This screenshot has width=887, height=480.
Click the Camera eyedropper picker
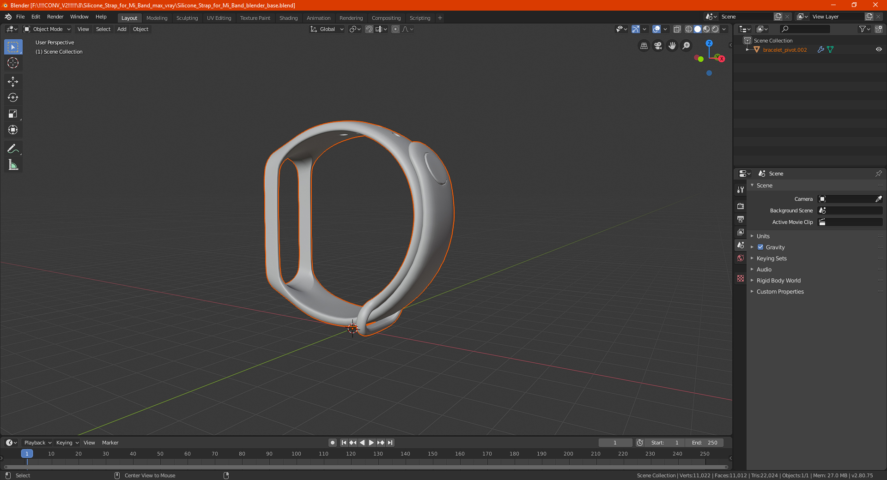click(x=878, y=199)
